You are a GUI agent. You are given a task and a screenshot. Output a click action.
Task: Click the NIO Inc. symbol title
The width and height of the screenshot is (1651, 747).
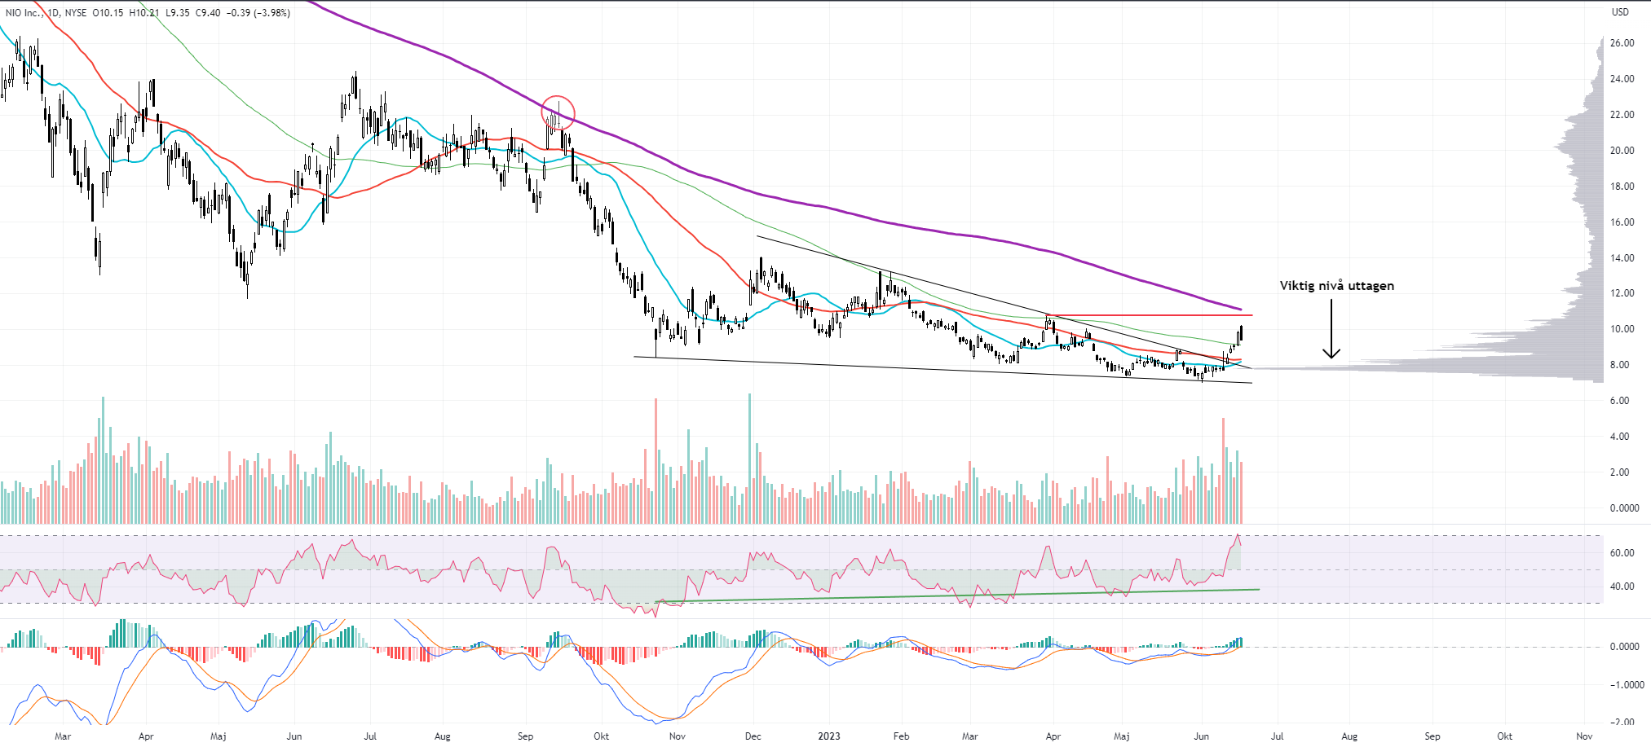[24, 13]
